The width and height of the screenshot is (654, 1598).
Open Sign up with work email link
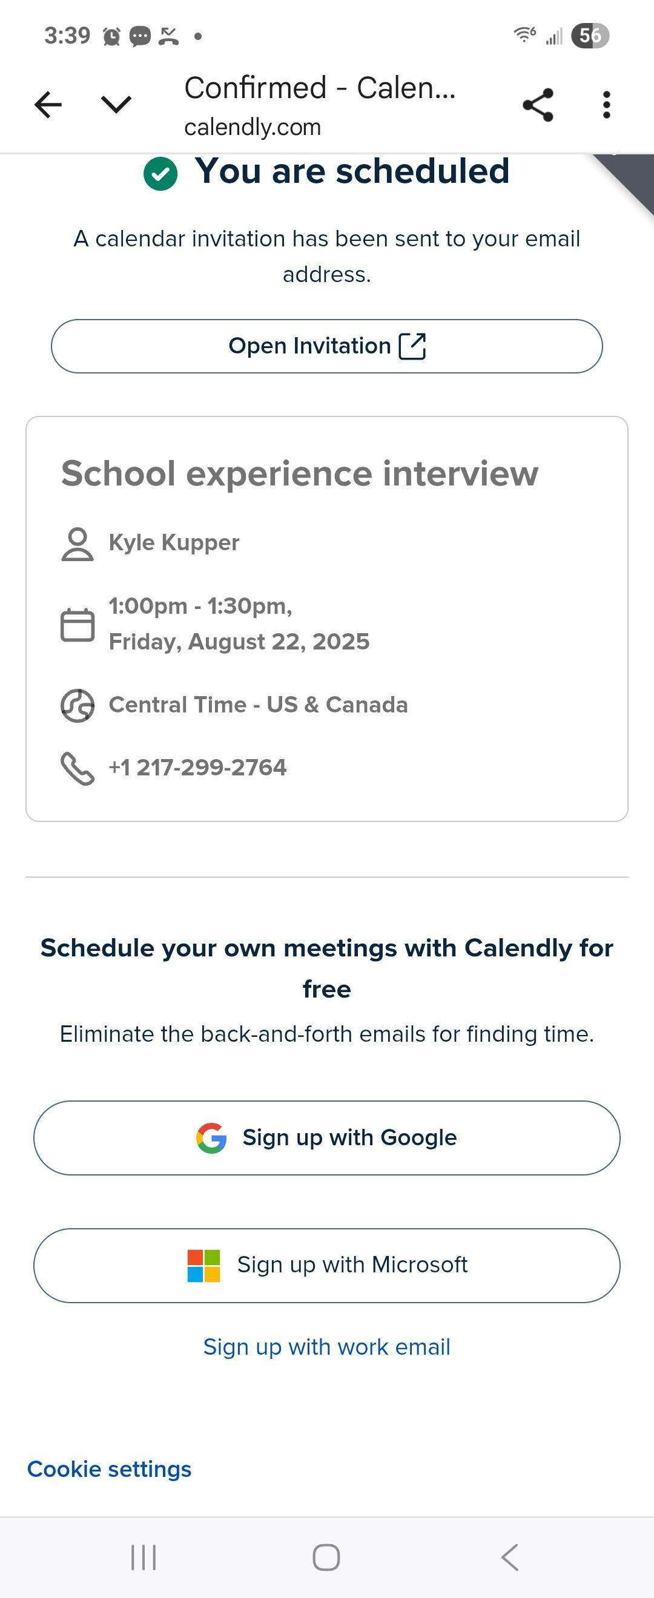click(327, 1347)
